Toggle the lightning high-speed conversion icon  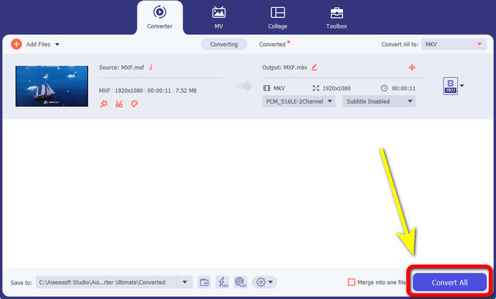(222, 282)
